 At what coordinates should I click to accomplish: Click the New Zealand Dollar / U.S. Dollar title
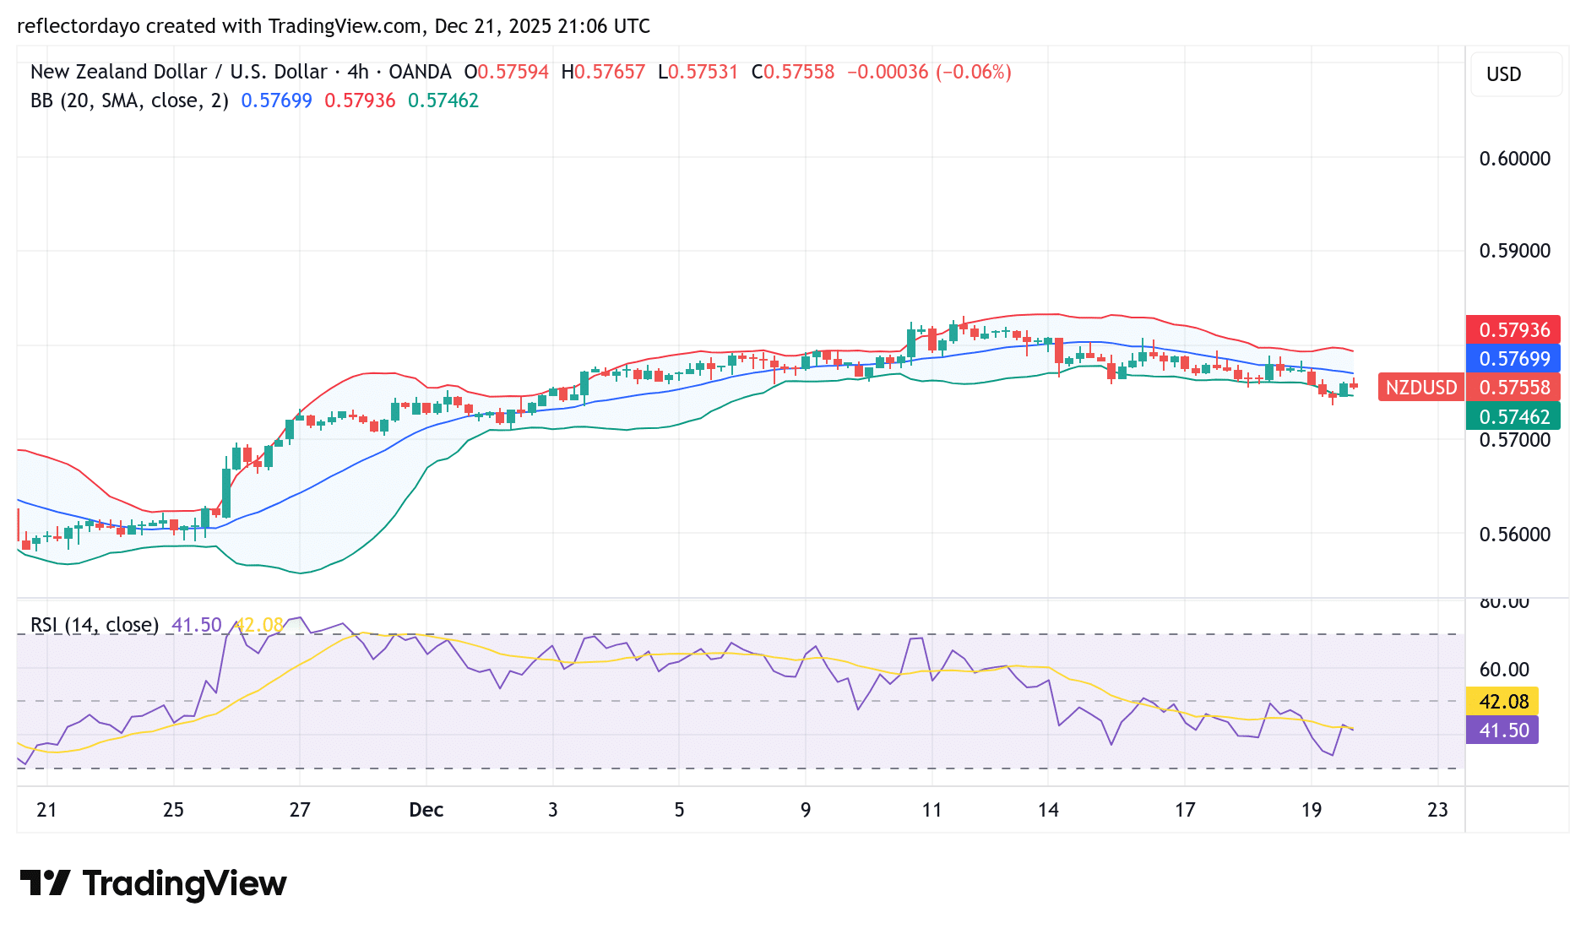coord(178,72)
